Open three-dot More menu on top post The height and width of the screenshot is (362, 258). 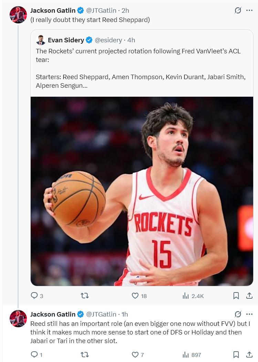(x=249, y=10)
